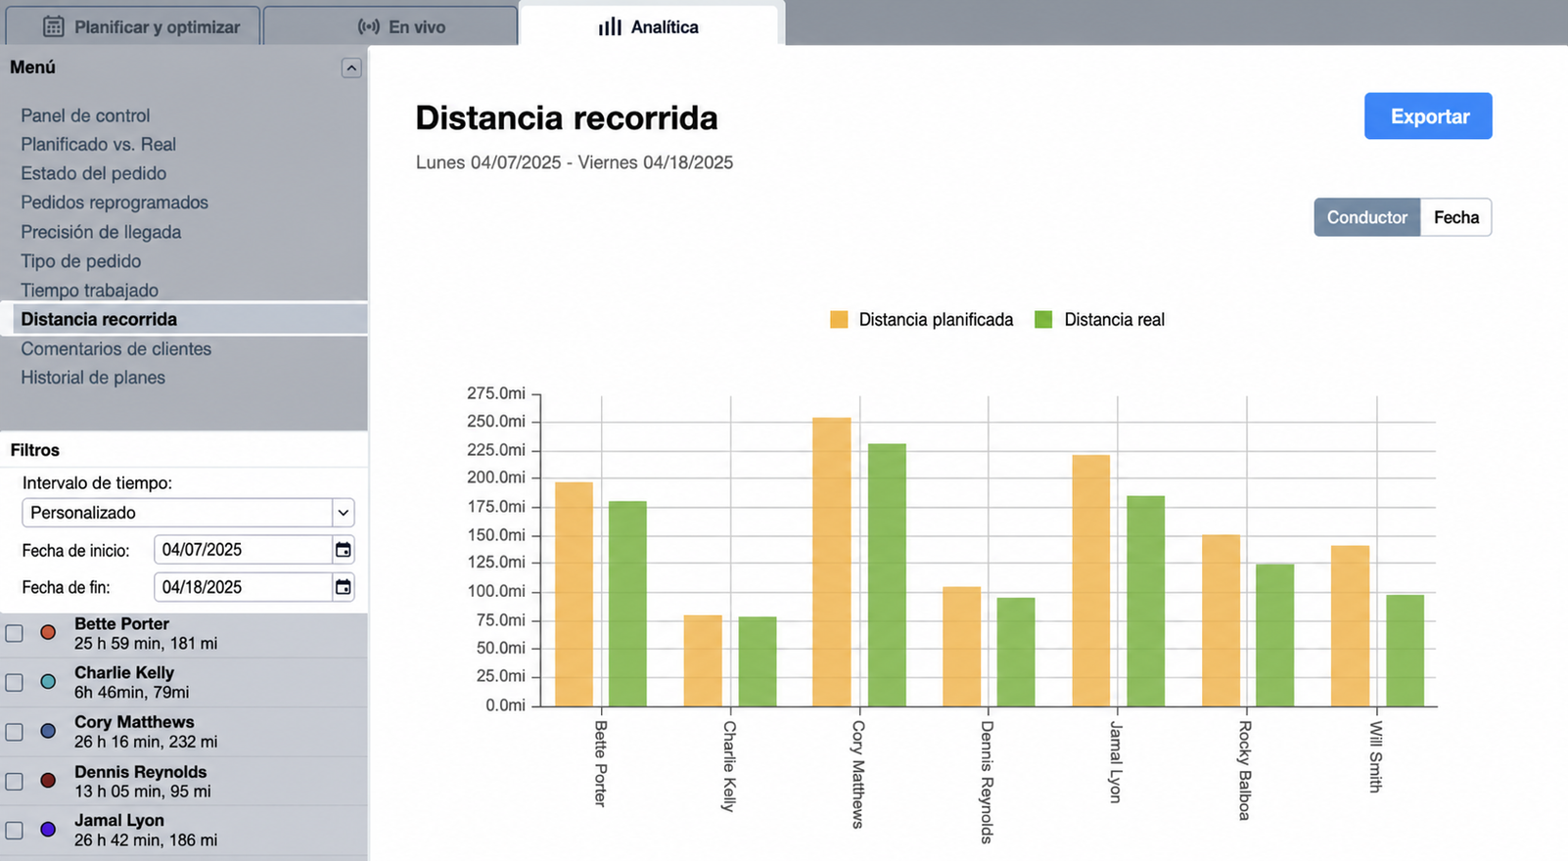
Task: Click Cory Matthews' green real distance bar
Action: pos(887,575)
